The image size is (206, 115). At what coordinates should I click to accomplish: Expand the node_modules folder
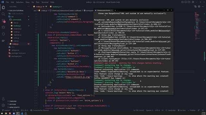tap(17, 13)
